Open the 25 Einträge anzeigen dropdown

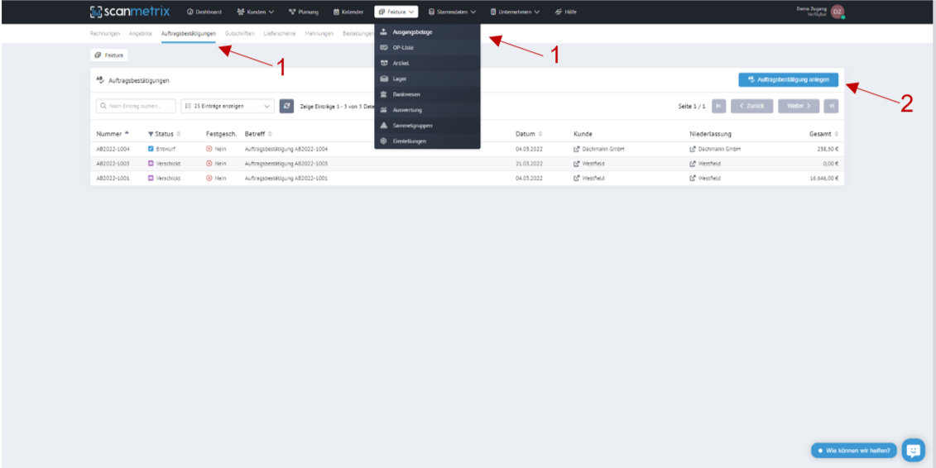click(x=228, y=106)
